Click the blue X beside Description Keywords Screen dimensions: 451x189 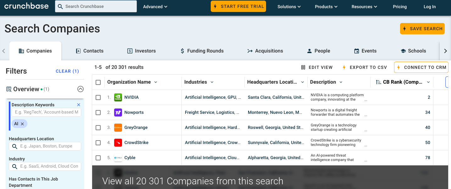point(79,105)
